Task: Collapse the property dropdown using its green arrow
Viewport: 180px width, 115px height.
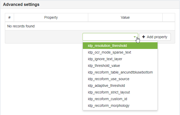Action: 135,37
